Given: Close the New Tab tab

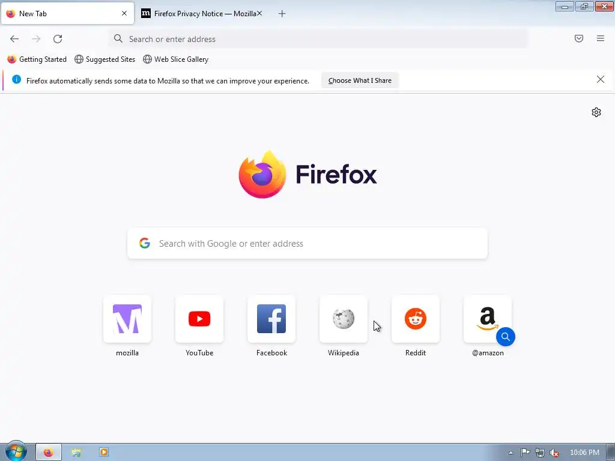Looking at the screenshot, I should point(124,13).
